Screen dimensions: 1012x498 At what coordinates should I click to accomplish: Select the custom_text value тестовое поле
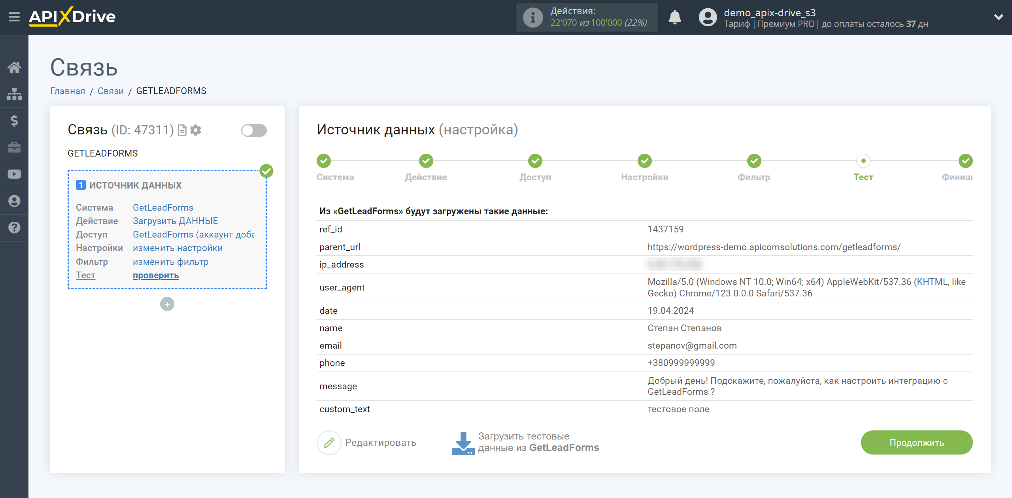click(678, 409)
